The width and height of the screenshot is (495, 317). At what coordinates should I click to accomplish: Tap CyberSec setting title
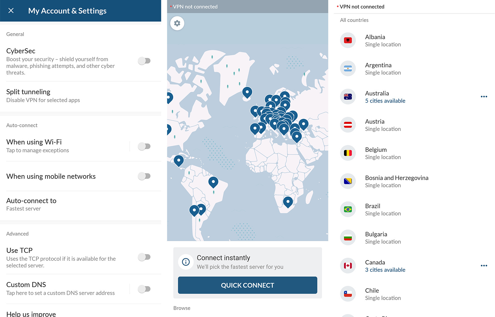coord(21,51)
